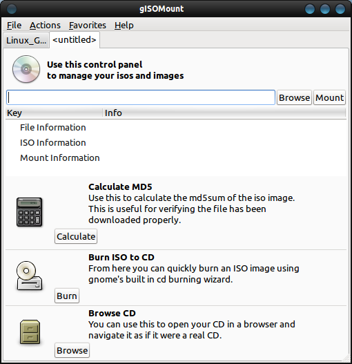Select the Mount Information row
Viewport: 352px width, 364px height.
coord(176,158)
